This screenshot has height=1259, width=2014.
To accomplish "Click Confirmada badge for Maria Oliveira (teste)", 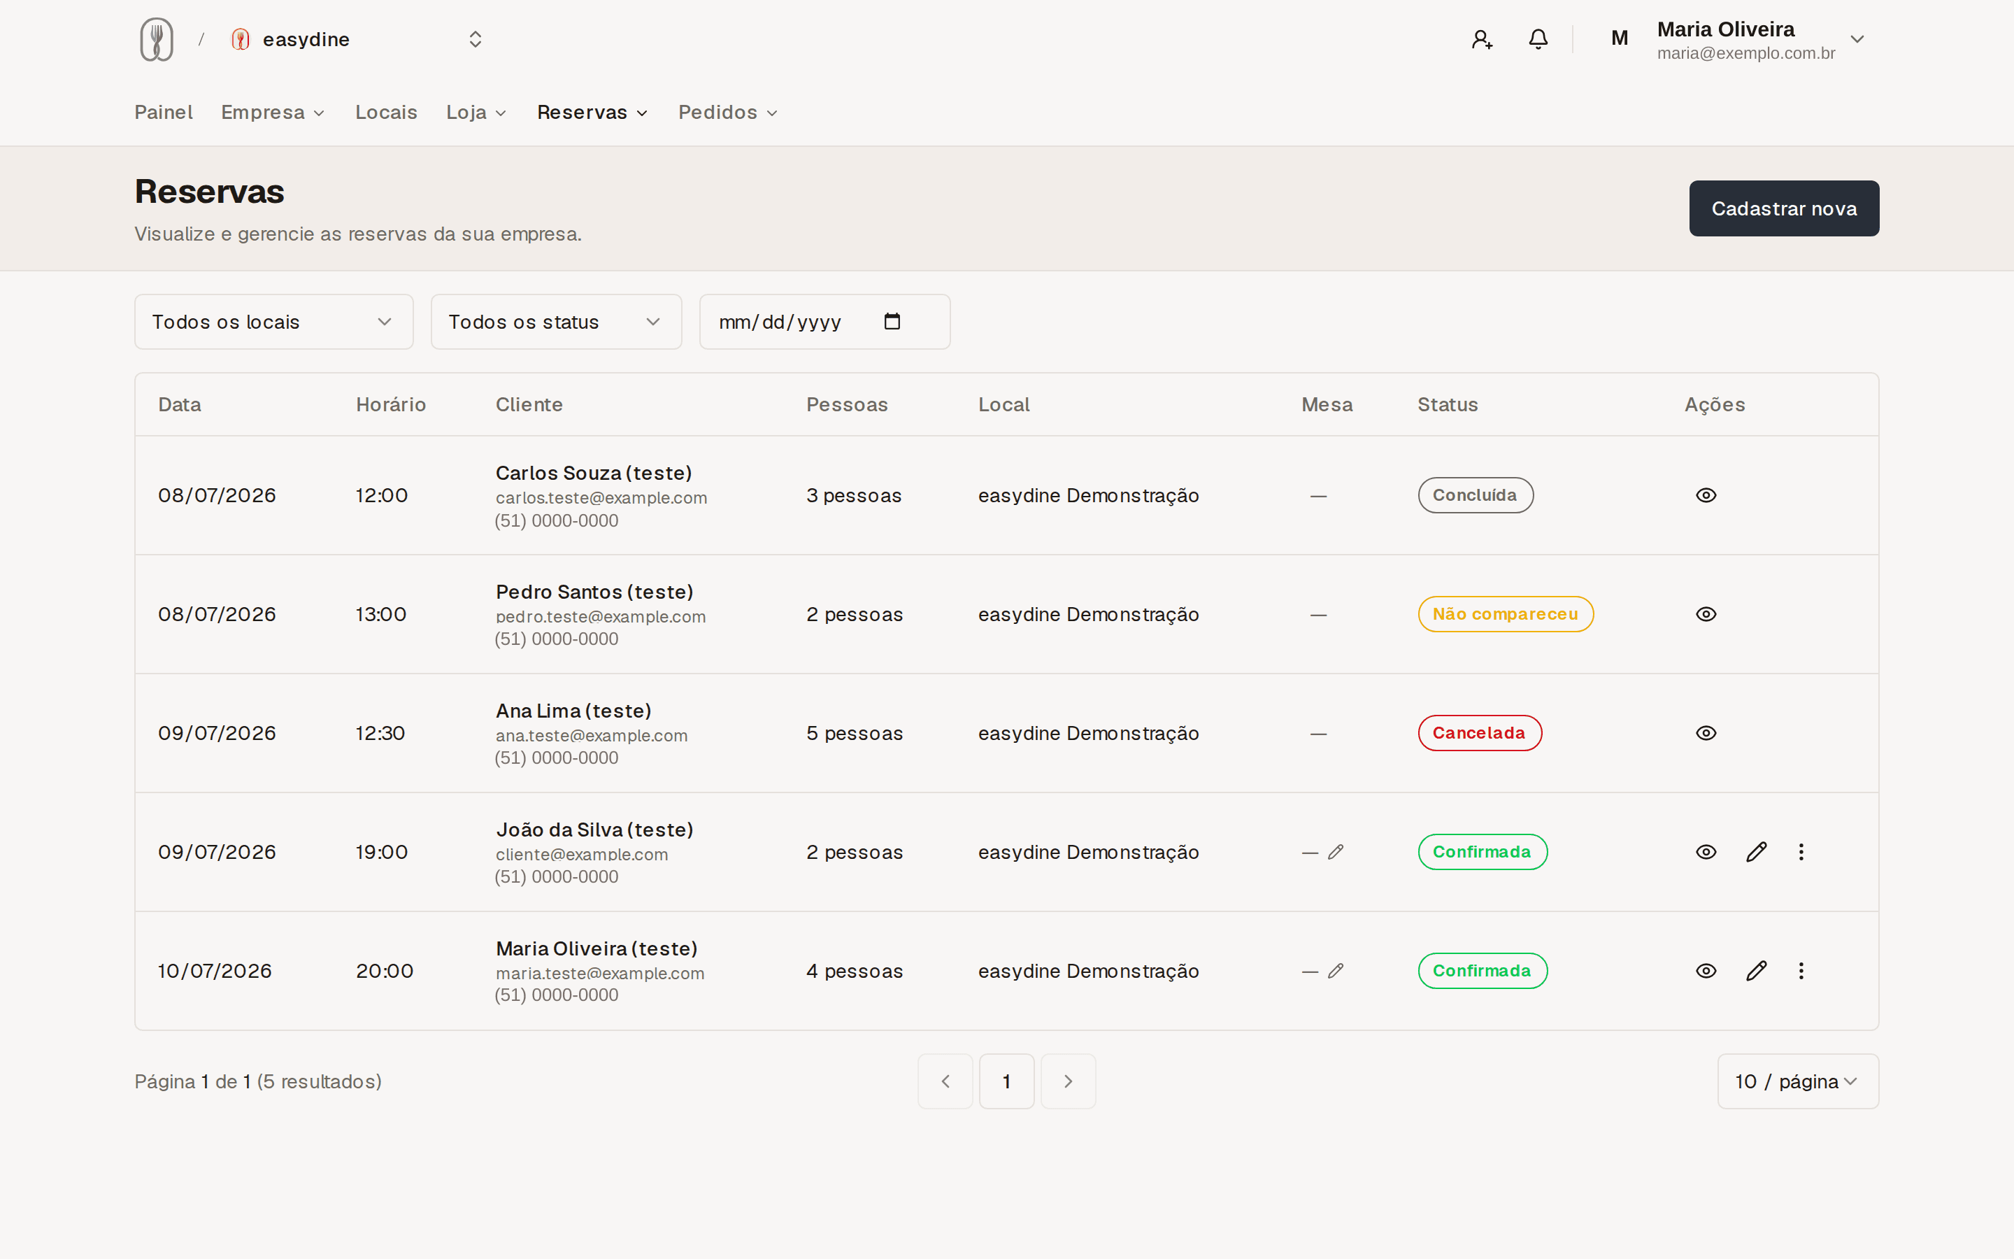I will [1483, 971].
